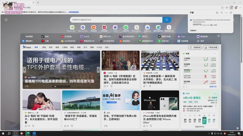Open the 百度文库 quick link tile
243x136 pixels.
point(126,28)
